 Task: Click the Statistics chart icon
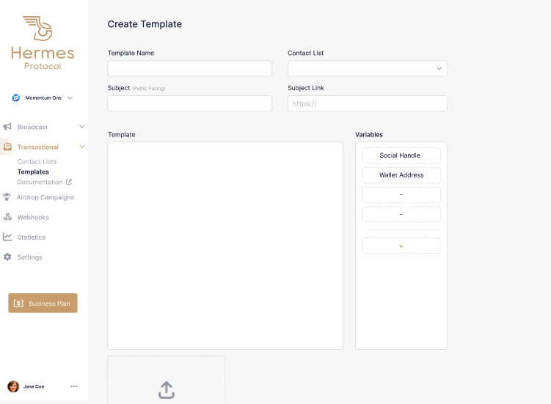click(7, 237)
